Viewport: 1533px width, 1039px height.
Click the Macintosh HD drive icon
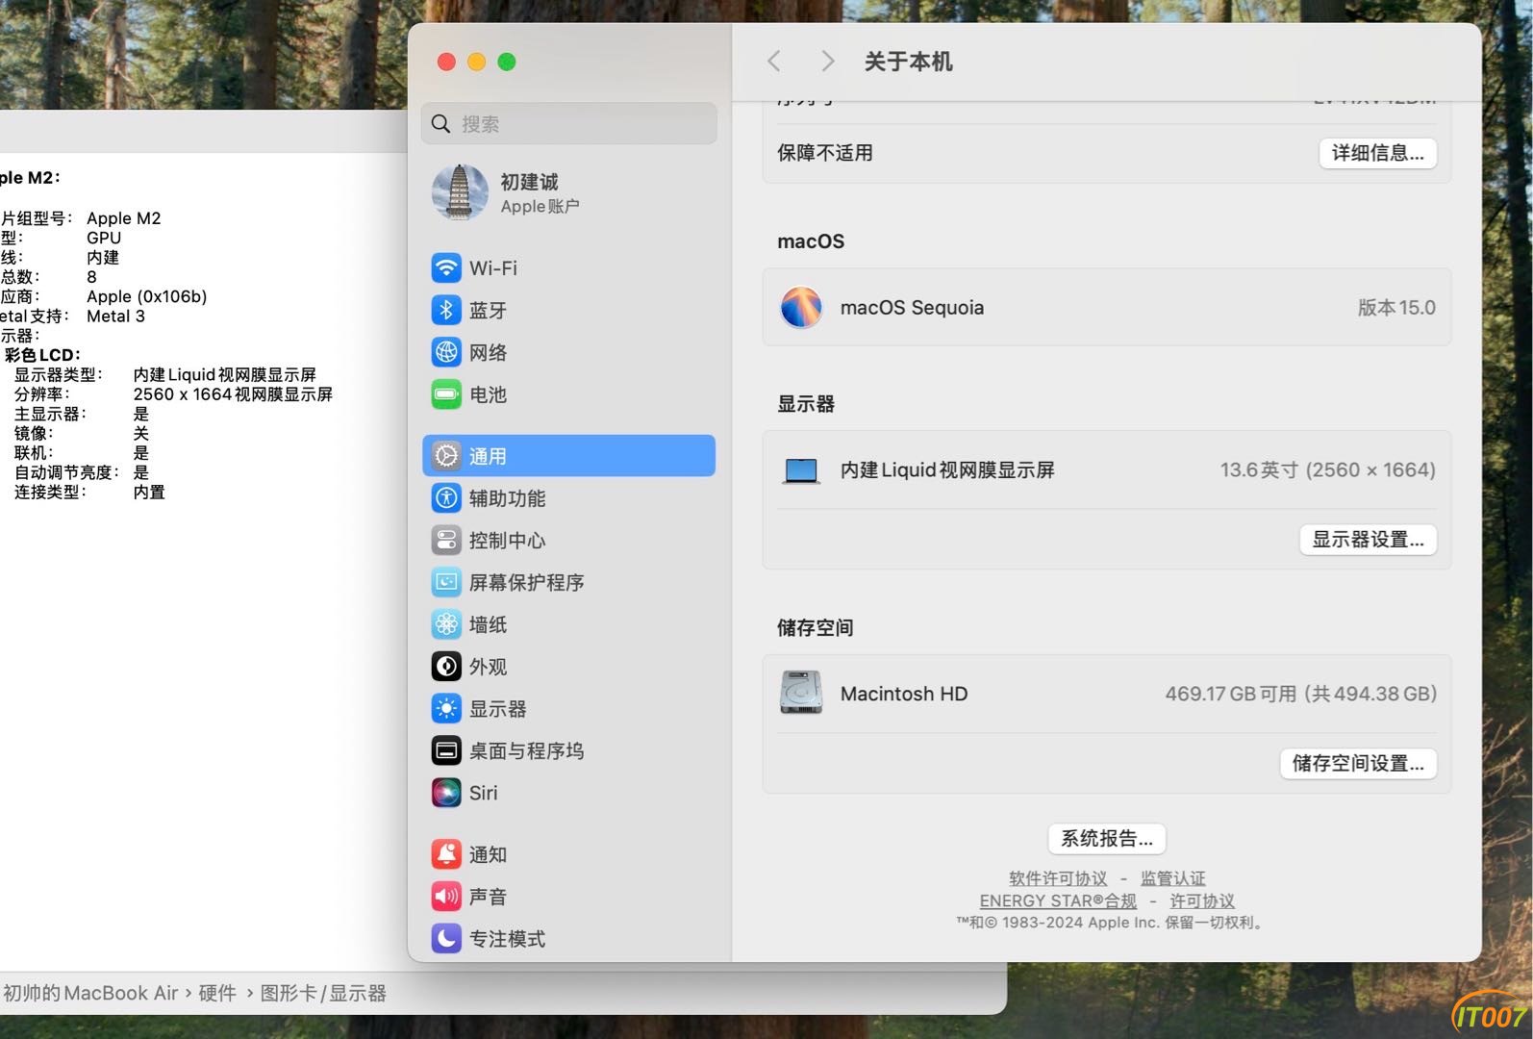click(801, 693)
